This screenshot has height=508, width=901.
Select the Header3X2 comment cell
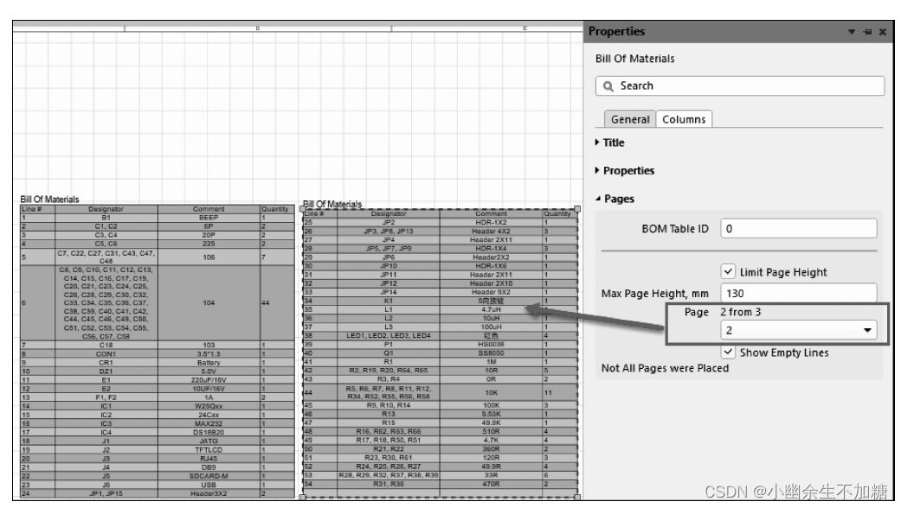click(x=209, y=493)
